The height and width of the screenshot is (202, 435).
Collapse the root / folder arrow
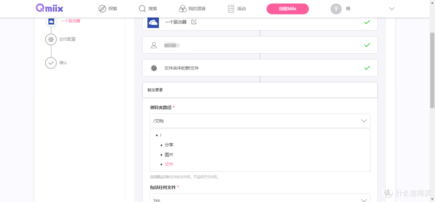[x=157, y=136]
